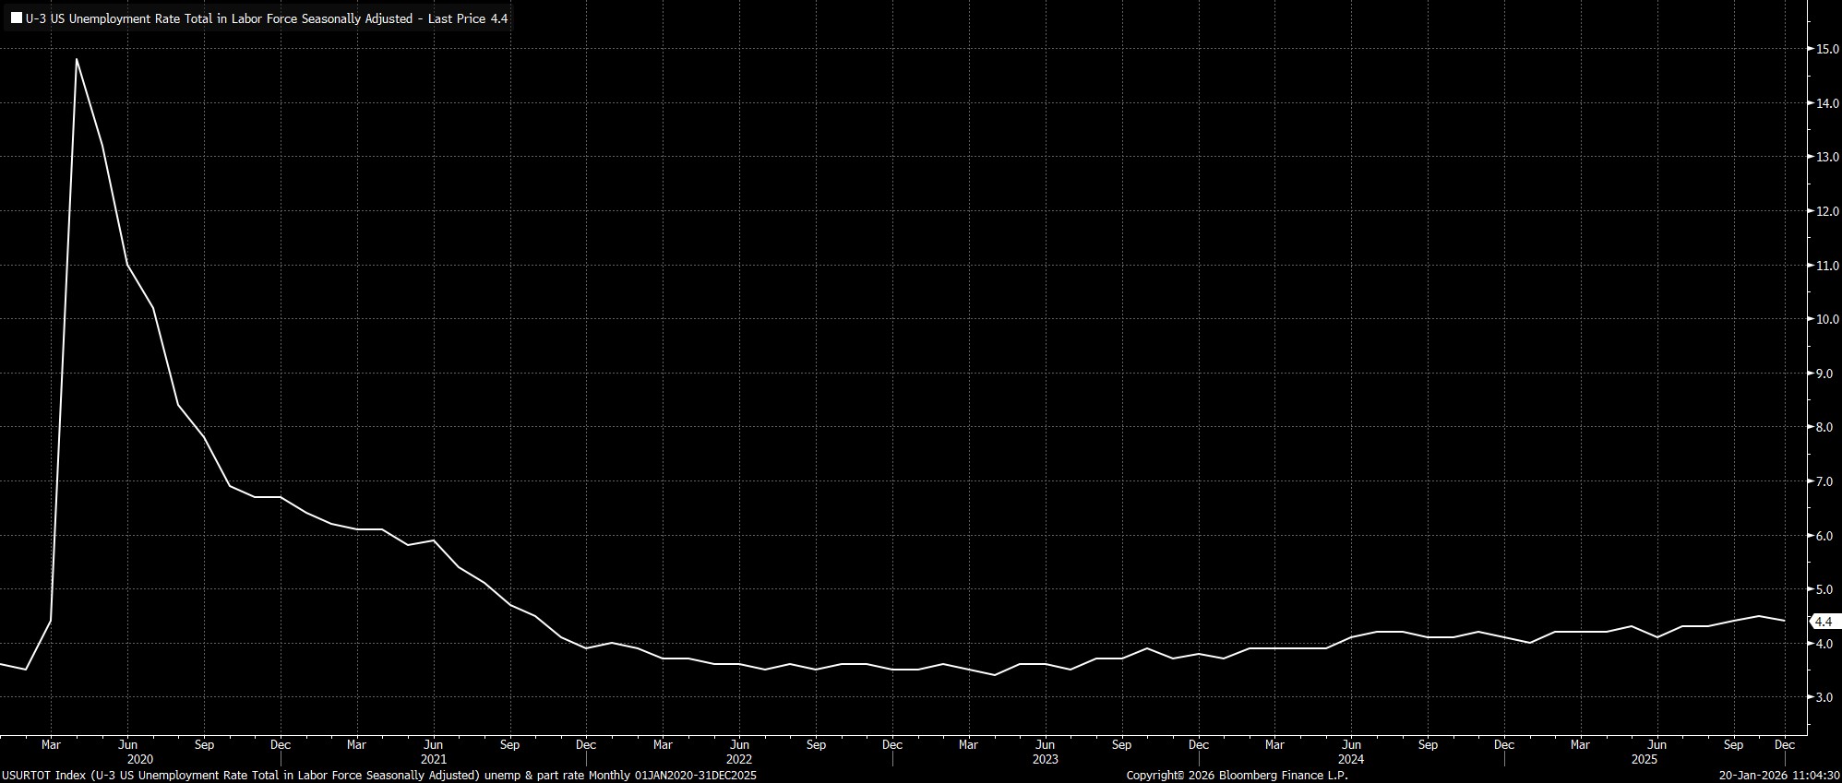Screen dimensions: 1842x783
Task: Click the 4.4 last price tag on axis
Action: (x=1823, y=622)
